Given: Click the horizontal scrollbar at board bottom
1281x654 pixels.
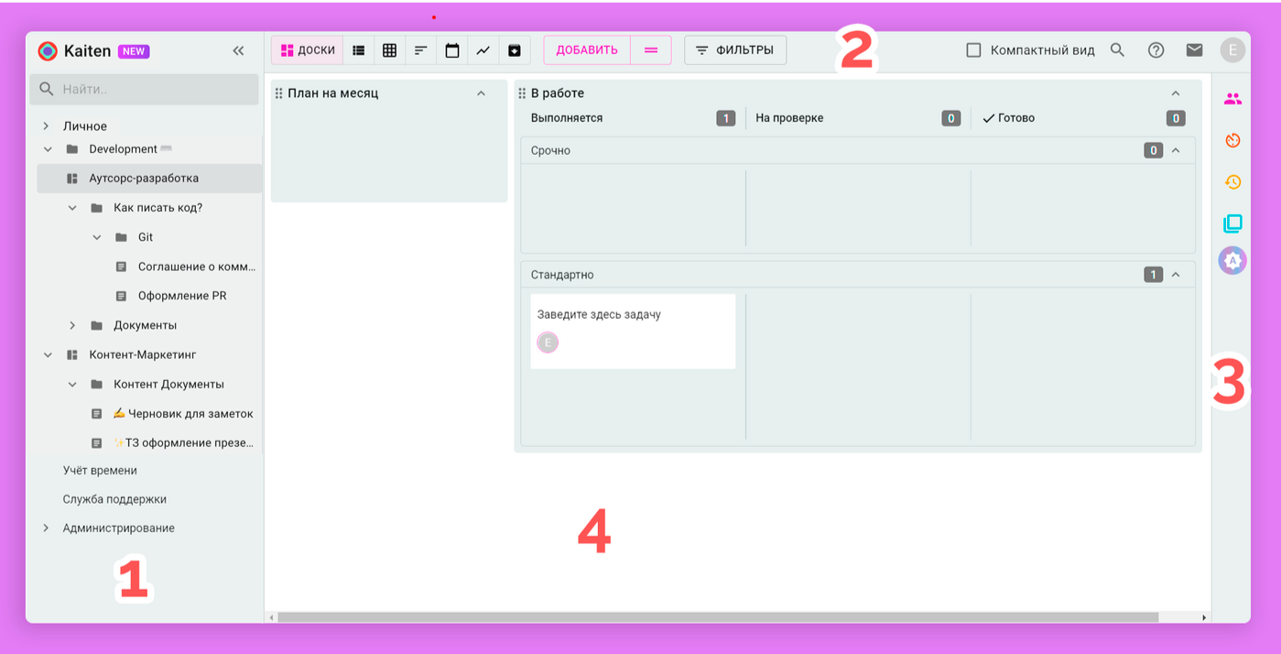Looking at the screenshot, I should point(718,617).
